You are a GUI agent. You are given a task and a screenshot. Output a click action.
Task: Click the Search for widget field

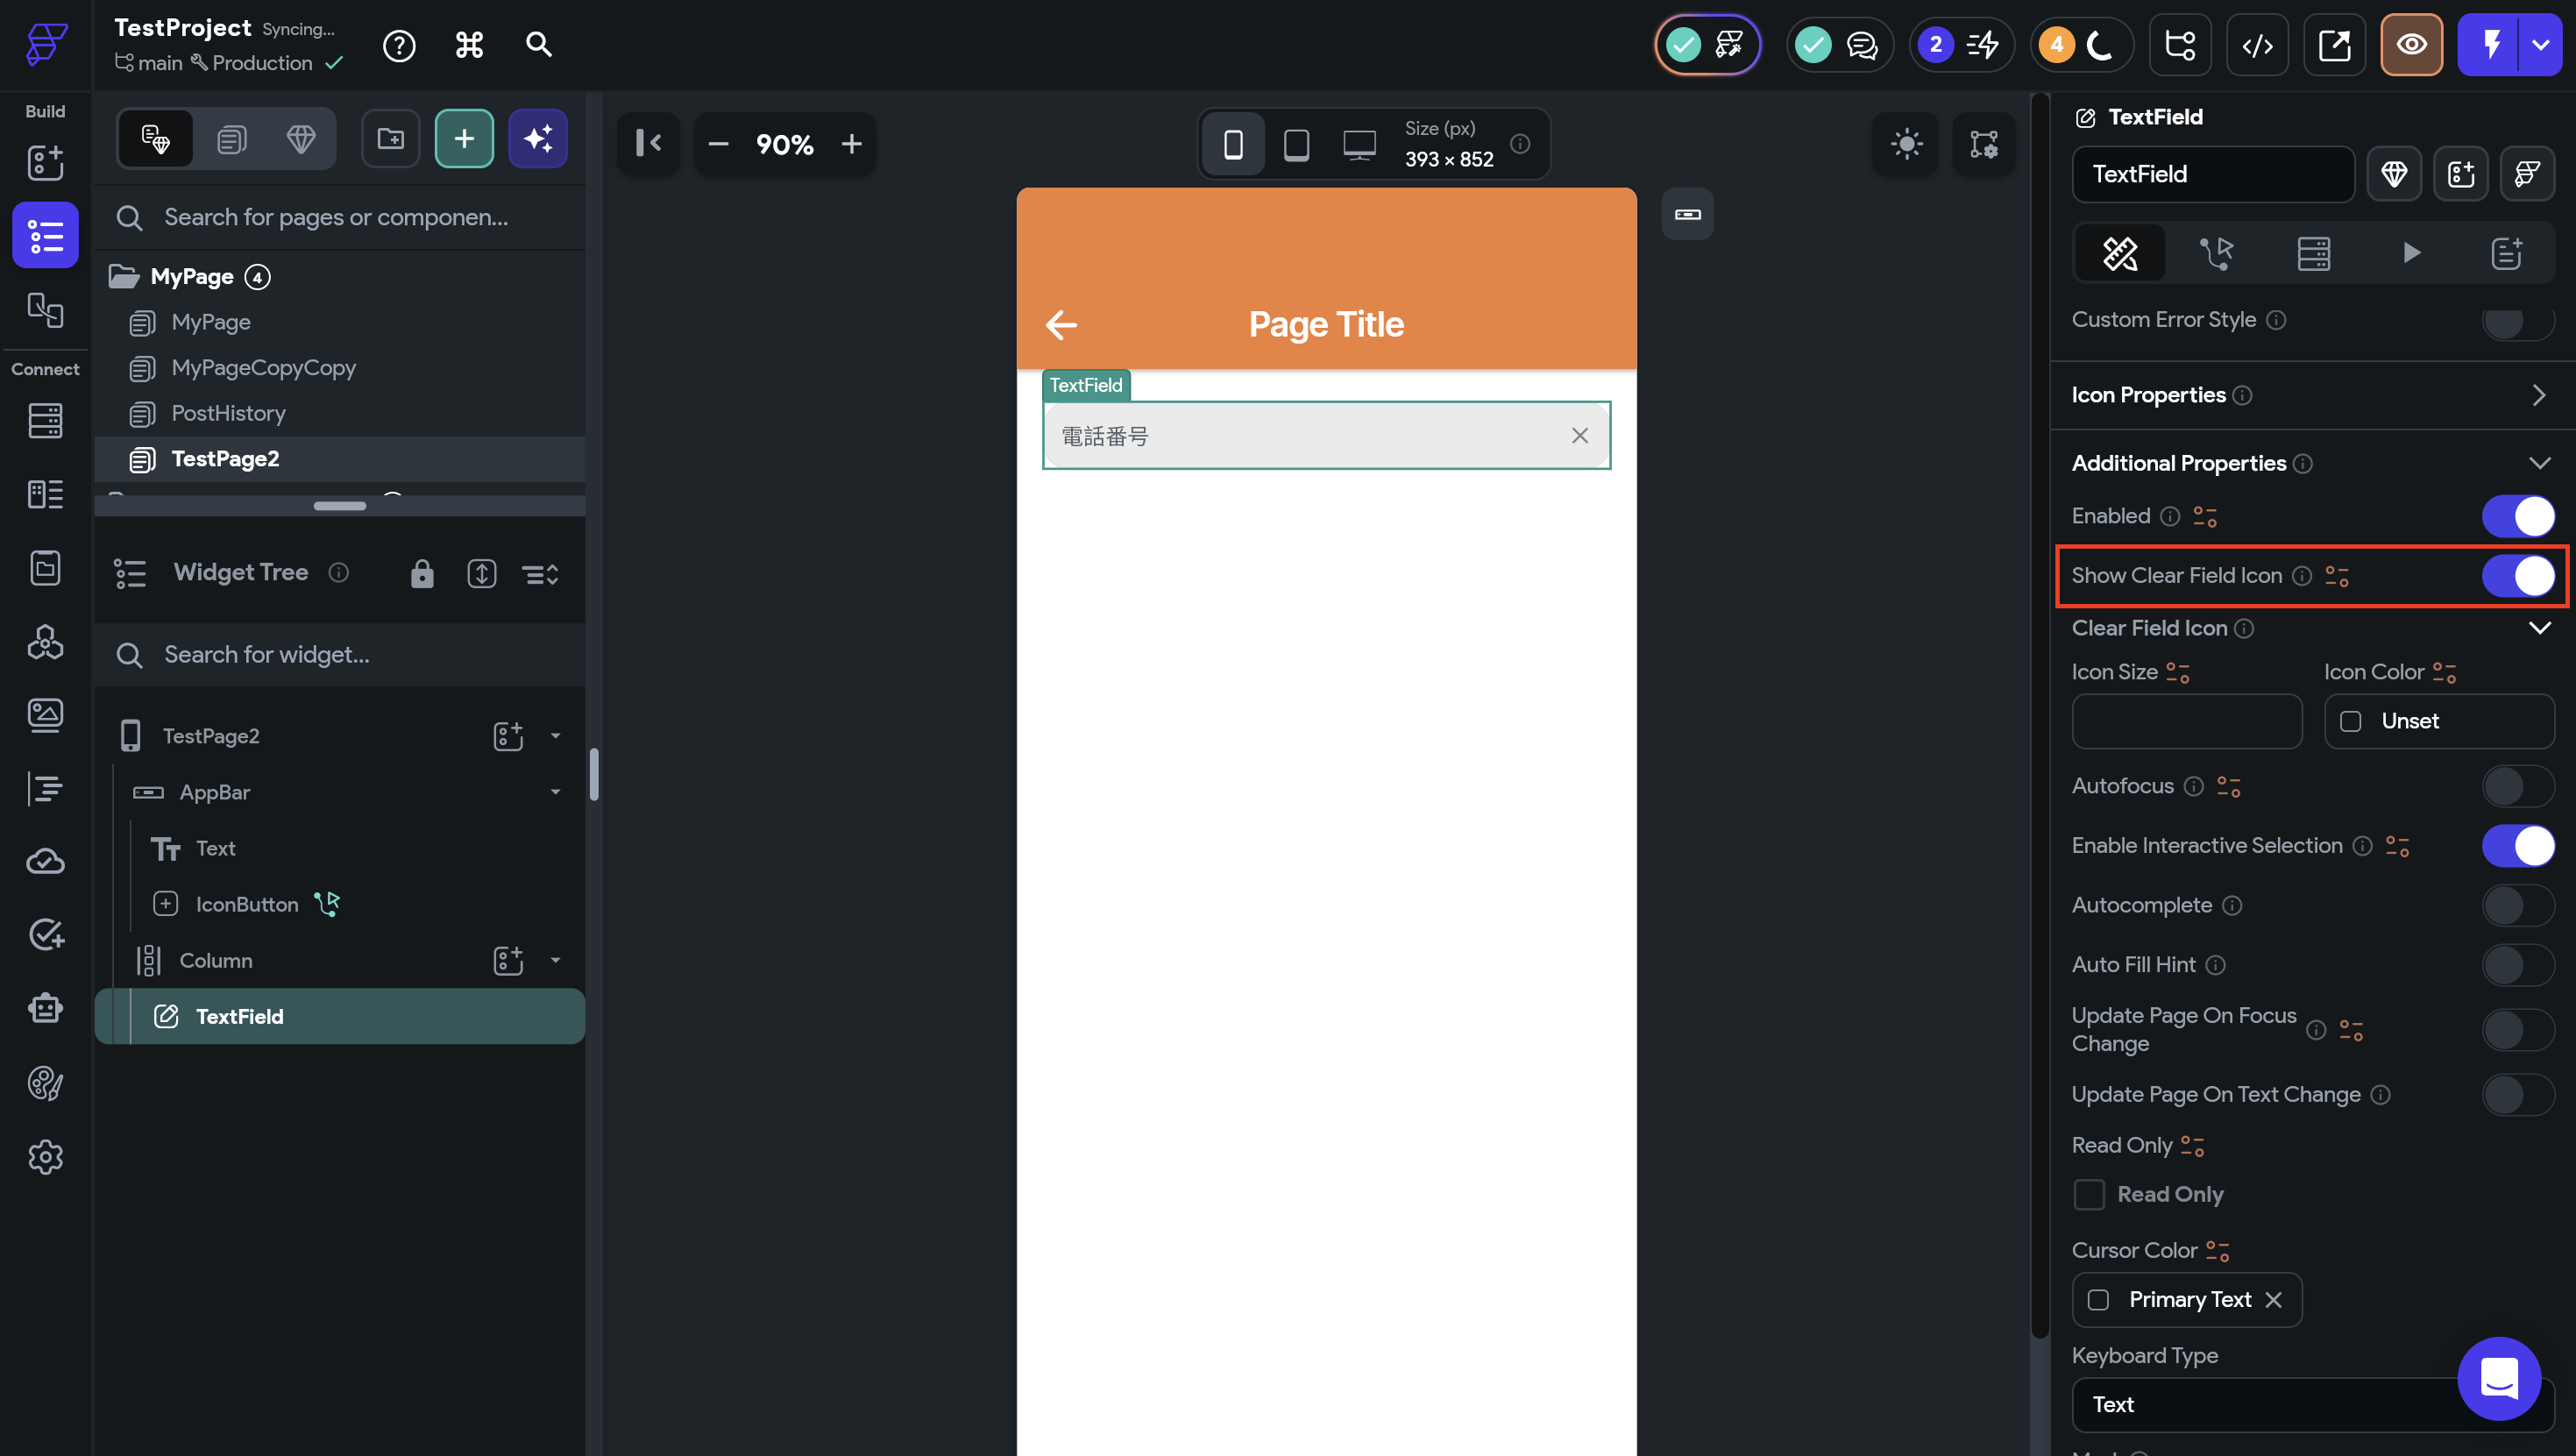340,655
